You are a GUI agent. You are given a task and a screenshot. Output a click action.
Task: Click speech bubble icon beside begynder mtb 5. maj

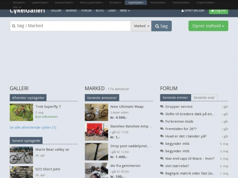tap(162, 144)
